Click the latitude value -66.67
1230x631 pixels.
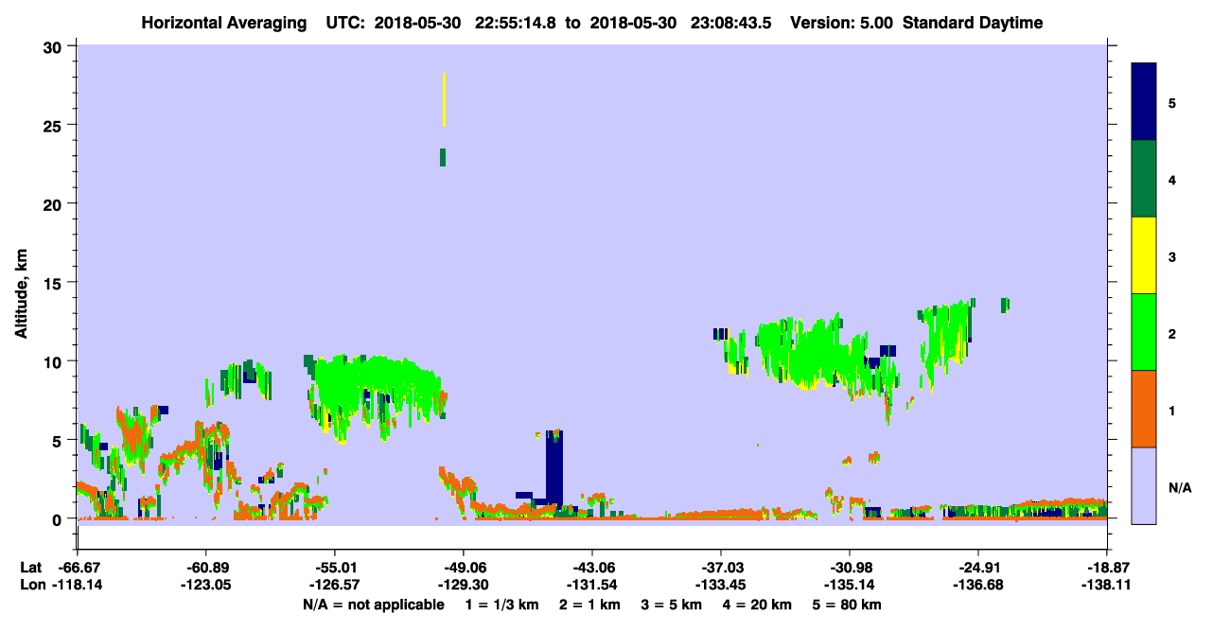[x=77, y=567]
